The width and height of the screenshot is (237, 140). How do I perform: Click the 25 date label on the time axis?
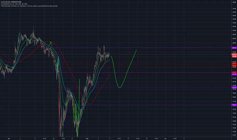pyautogui.click(x=147, y=138)
